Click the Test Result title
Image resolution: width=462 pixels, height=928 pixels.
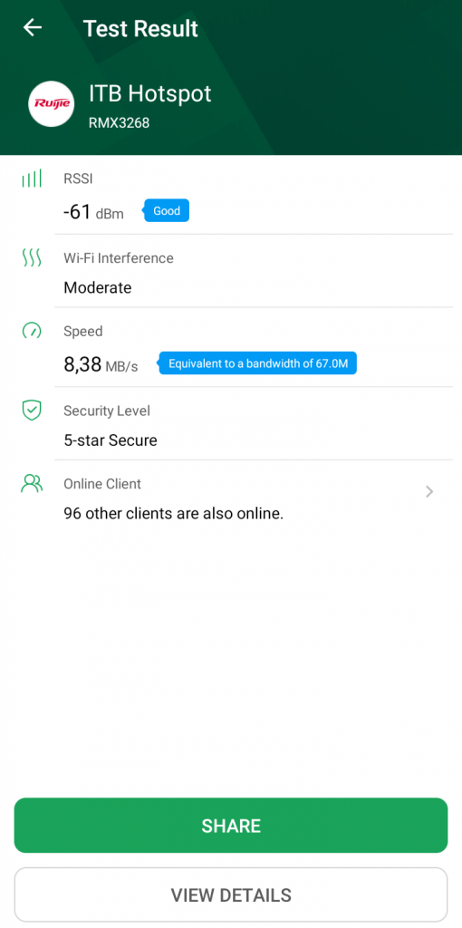click(140, 28)
